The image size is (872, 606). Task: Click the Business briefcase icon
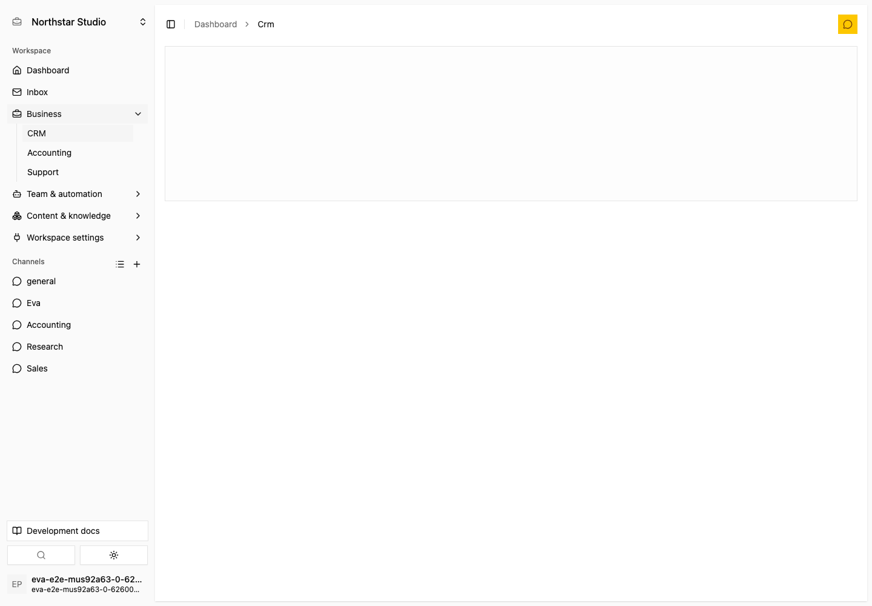coord(17,114)
